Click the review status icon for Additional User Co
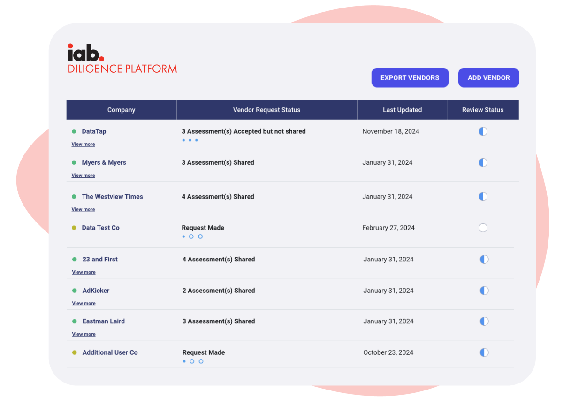 [484, 352]
